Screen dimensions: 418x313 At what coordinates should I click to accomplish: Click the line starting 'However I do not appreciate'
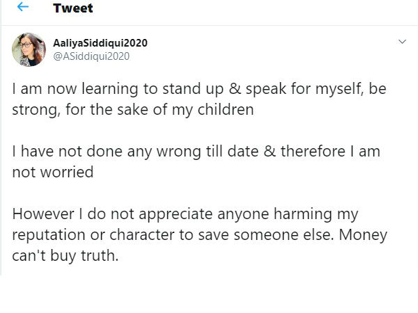[185, 214]
